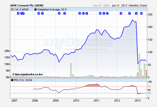Screen dimensions: 157x107
Task: Click the '(Monthly Chart)' label
Action: pyautogui.click(x=138, y=5)
